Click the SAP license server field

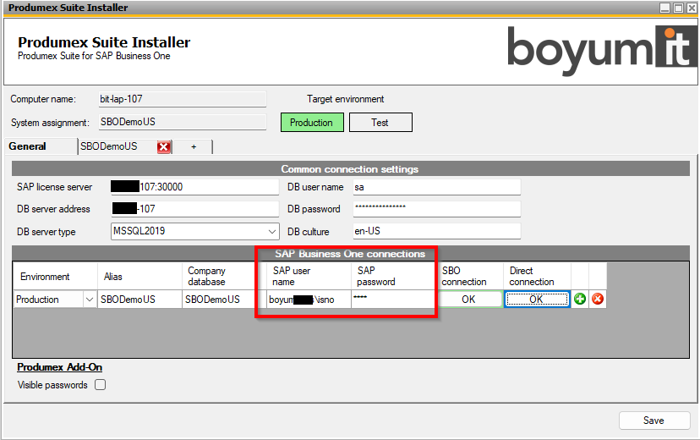194,187
